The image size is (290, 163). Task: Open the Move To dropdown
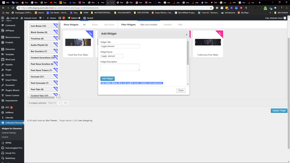59,103
